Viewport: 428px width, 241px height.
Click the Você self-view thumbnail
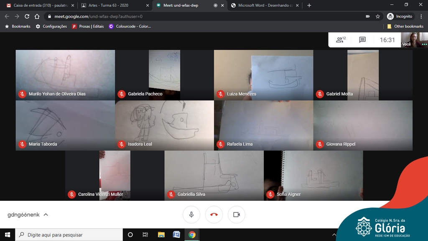(x=414, y=40)
